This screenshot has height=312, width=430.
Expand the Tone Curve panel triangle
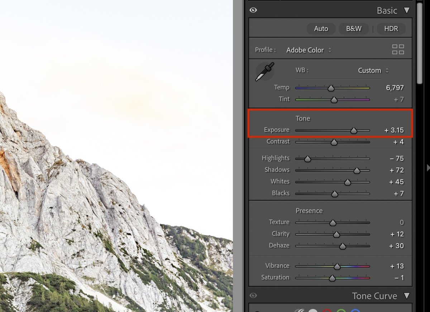click(x=407, y=296)
